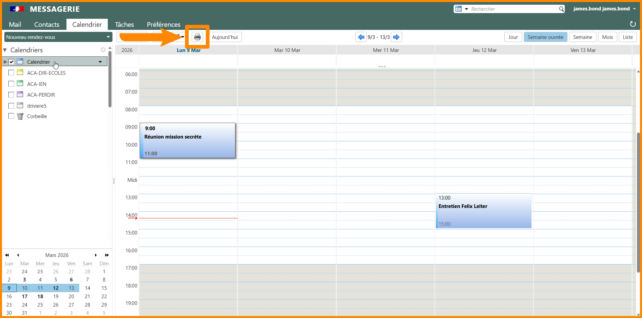Tick the Corbeille checkbox
Viewport: 642px width, 318px height.
[11, 116]
